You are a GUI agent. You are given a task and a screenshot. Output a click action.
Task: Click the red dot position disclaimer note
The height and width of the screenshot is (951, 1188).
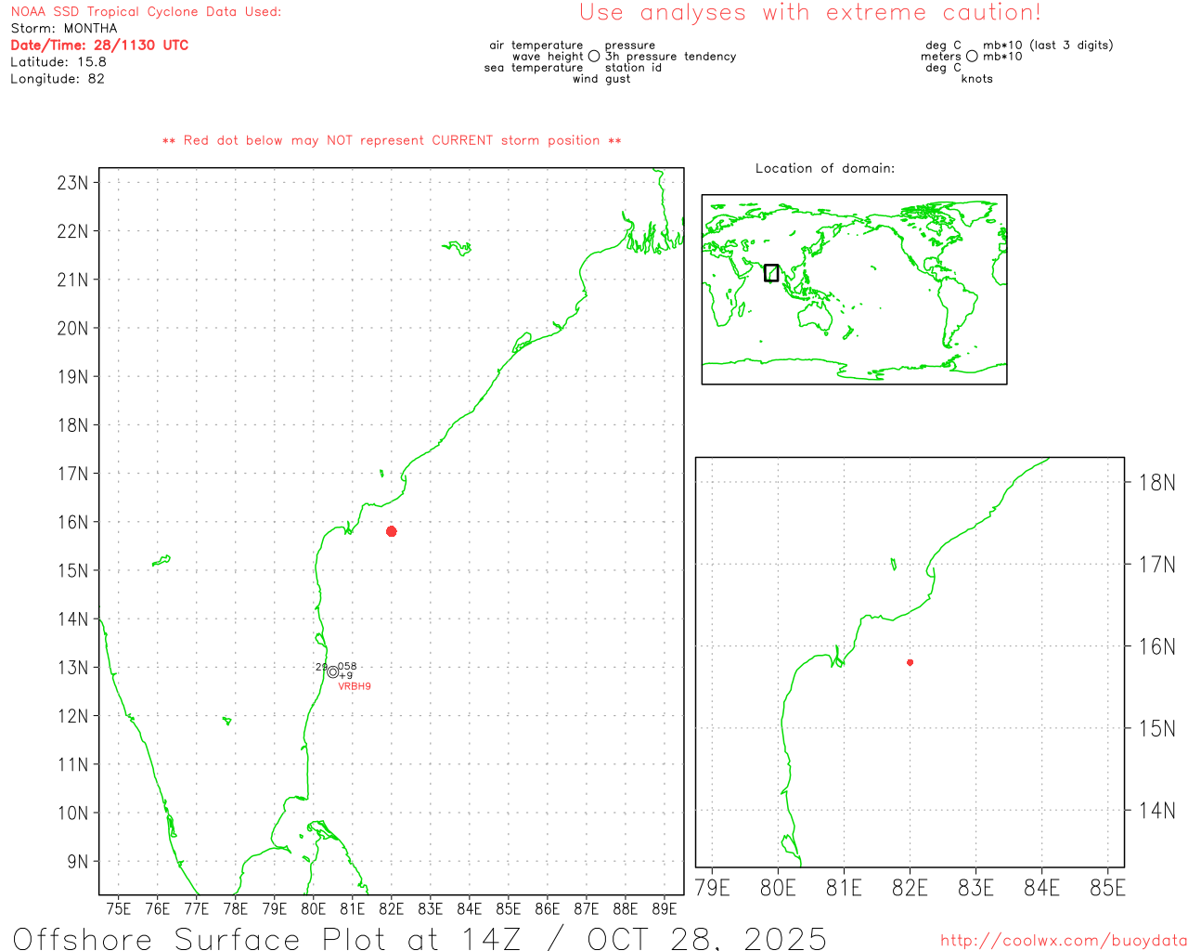pos(392,140)
